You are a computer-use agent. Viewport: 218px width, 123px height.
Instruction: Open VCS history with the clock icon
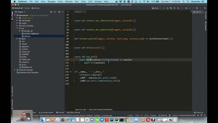[x=197, y=8]
